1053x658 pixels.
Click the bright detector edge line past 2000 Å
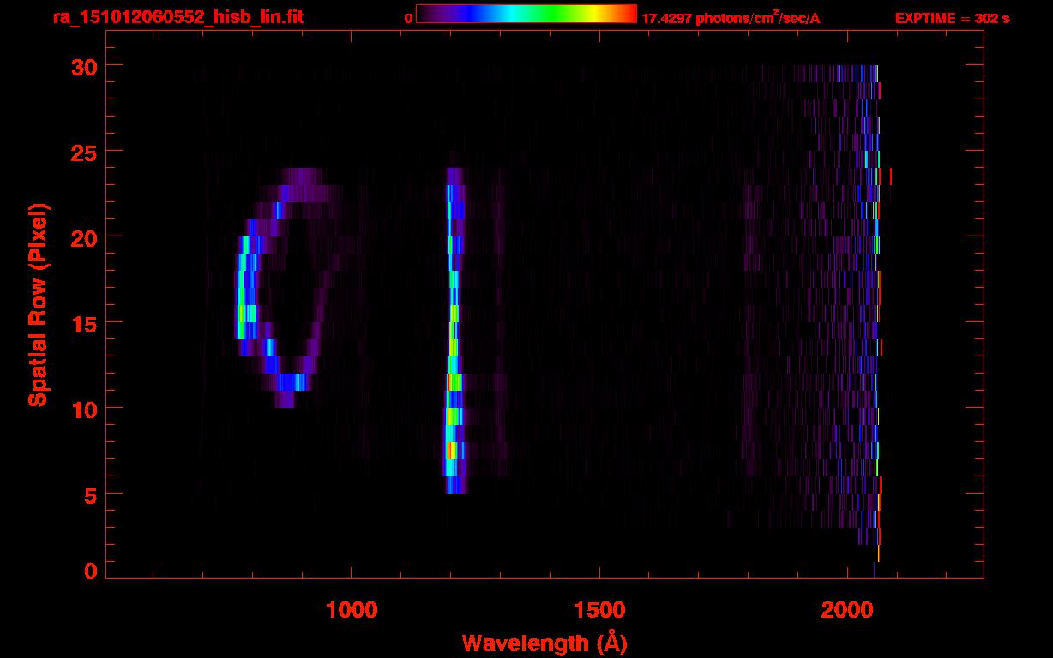pyautogui.click(x=877, y=314)
